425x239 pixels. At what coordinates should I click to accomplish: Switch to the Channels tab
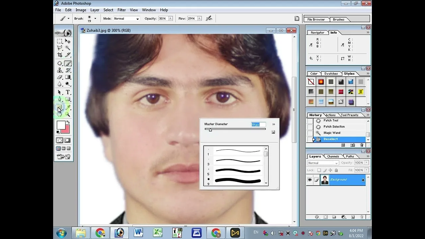point(333,156)
